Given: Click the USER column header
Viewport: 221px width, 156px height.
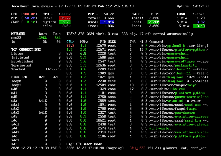Looking at the screenshot, I should 112,42.
